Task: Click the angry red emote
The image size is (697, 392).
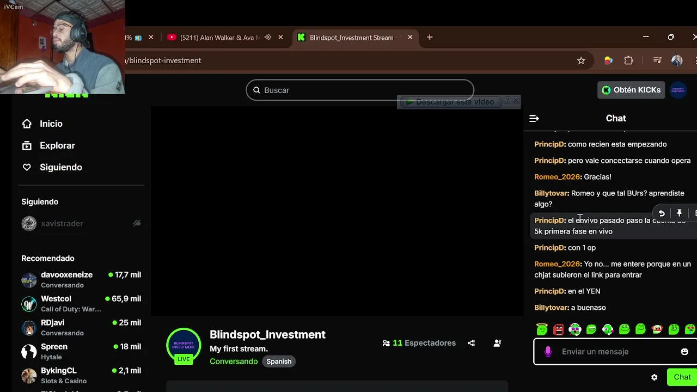Action: [x=558, y=329]
